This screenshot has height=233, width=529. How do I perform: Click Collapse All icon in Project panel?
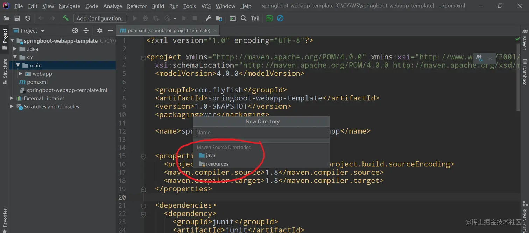86,31
